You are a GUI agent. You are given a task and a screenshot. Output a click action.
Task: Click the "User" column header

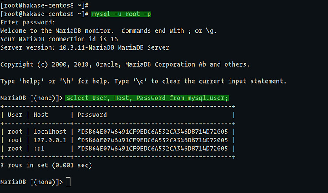pyautogui.click(x=15, y=115)
